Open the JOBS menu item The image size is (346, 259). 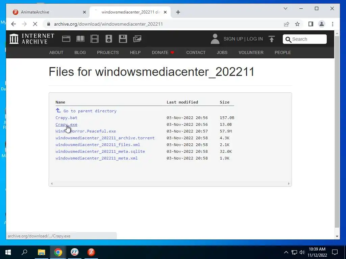click(x=222, y=52)
